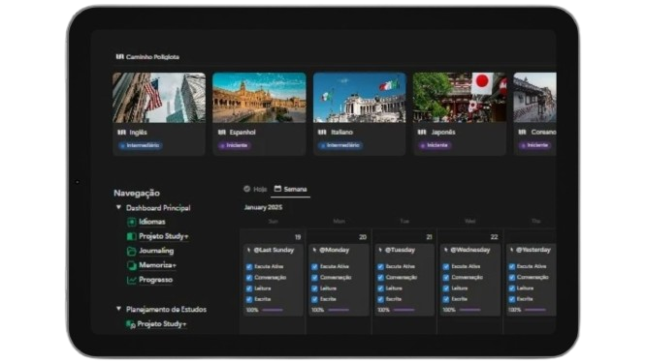The height and width of the screenshot is (363, 646).
Task: Open the Italiano card cover photo
Action: coord(360,98)
